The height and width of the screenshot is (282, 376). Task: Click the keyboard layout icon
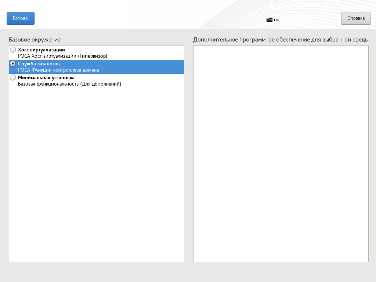click(x=270, y=20)
